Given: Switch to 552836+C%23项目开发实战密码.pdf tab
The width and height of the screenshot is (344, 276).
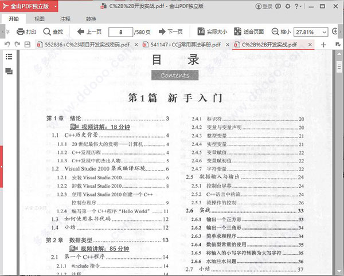Looking at the screenshot, I should point(83,45).
